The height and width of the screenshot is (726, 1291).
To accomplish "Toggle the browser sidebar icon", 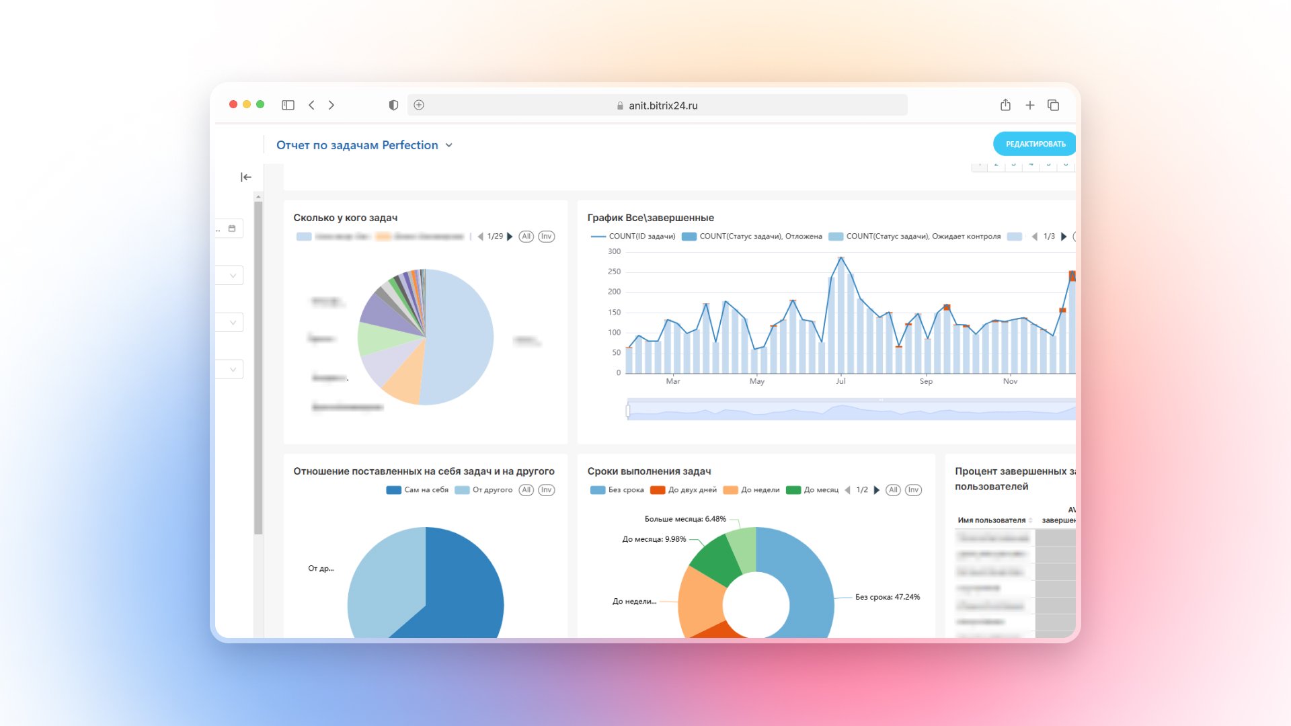I will 288,105.
